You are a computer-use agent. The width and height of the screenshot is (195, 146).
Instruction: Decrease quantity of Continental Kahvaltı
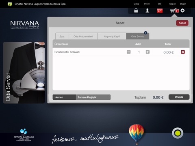pyautogui.click(x=129, y=52)
